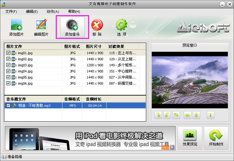Open the 文件(F) menu
Screen dimensions: 234x161
coord(11,11)
